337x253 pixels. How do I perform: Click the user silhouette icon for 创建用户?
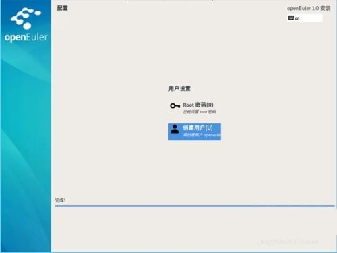pyautogui.click(x=175, y=129)
